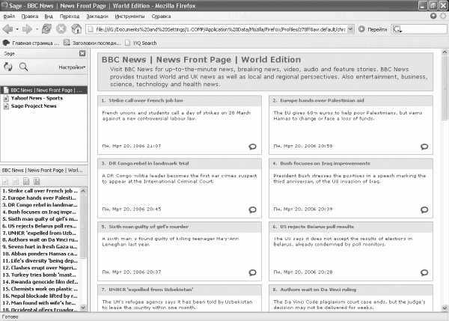The image size is (449, 321).
Task: Open the Back button history dropdown arrow
Action: 18,29
